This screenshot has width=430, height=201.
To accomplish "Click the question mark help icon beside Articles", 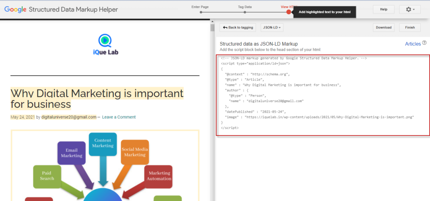I will tap(424, 43).
